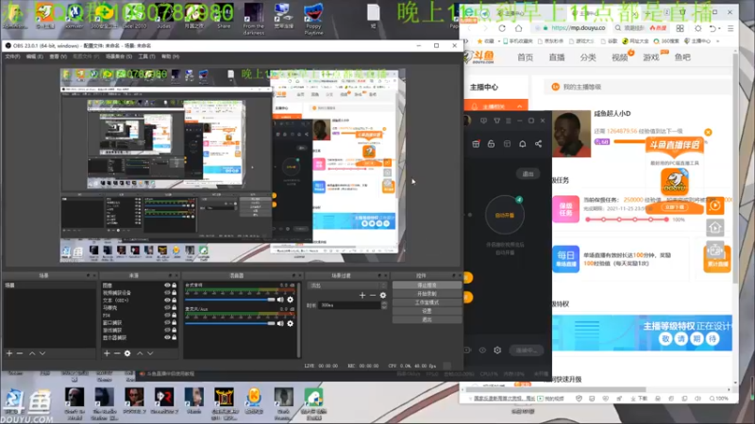Viewport: 755px width, 424px height.
Task: Open notifications bell in the Douyu companion window
Action: [523, 144]
